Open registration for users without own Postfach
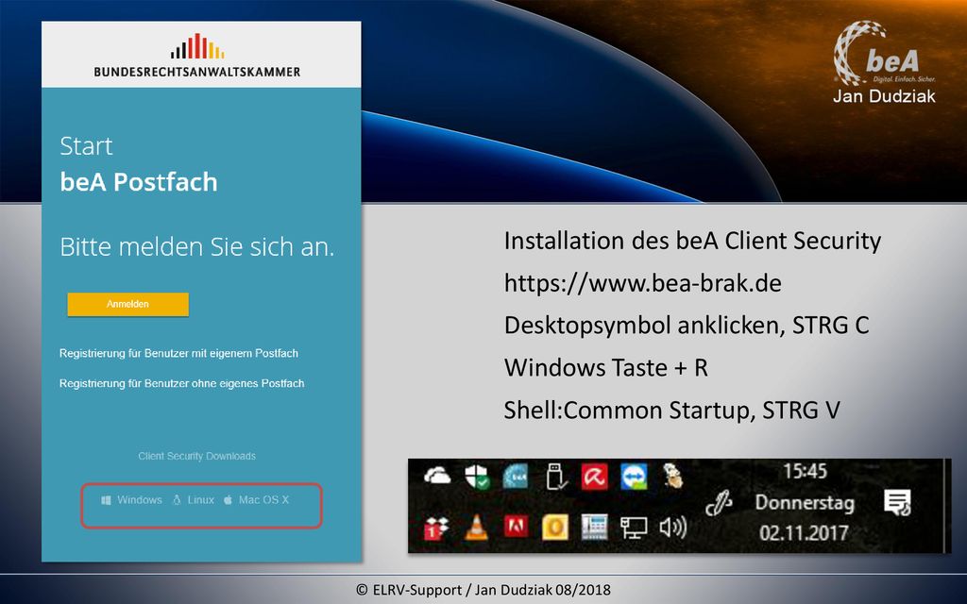Screen dimensions: 967x604 [x=182, y=383]
